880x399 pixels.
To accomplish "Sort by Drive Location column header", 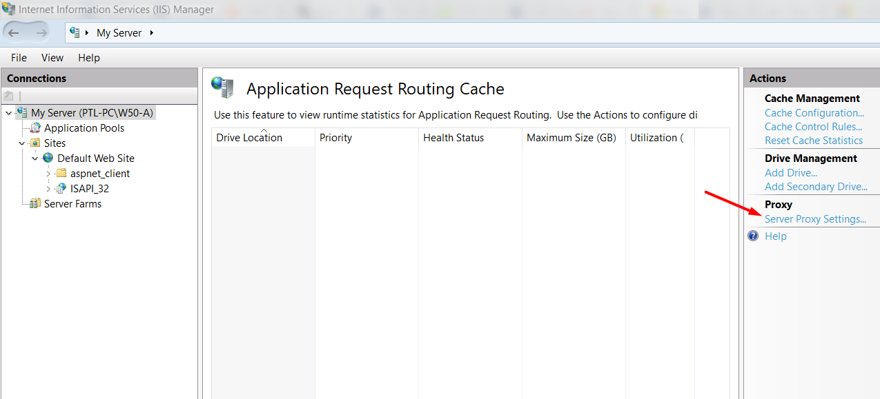I will pyautogui.click(x=263, y=137).
